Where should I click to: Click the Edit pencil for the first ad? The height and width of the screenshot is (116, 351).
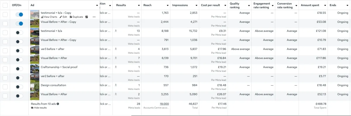click(63, 17)
